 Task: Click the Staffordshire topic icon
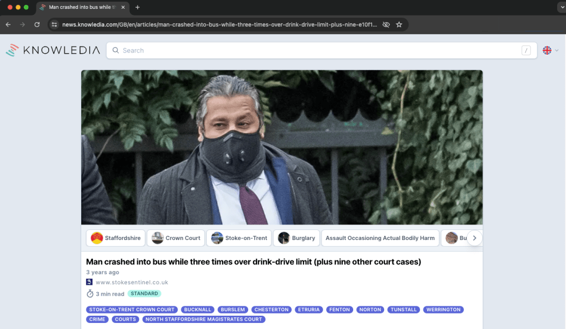pyautogui.click(x=97, y=238)
